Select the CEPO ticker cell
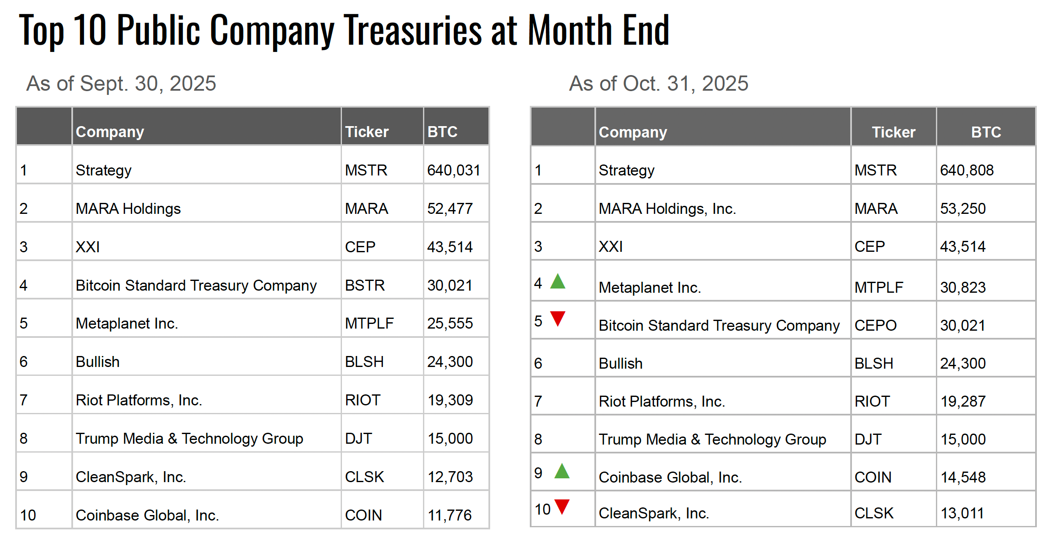Viewport: 1044px width, 534px height. click(875, 325)
